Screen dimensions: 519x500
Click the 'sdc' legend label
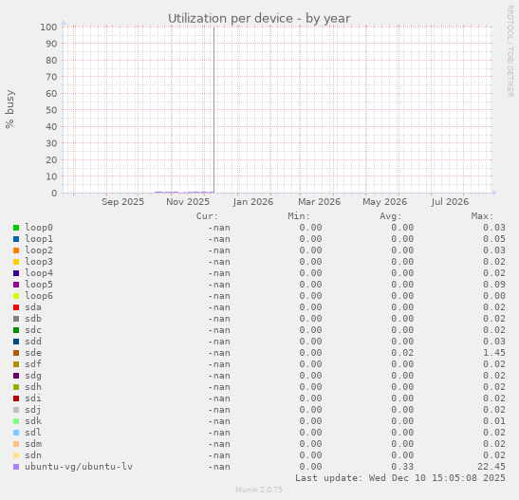[33, 330]
